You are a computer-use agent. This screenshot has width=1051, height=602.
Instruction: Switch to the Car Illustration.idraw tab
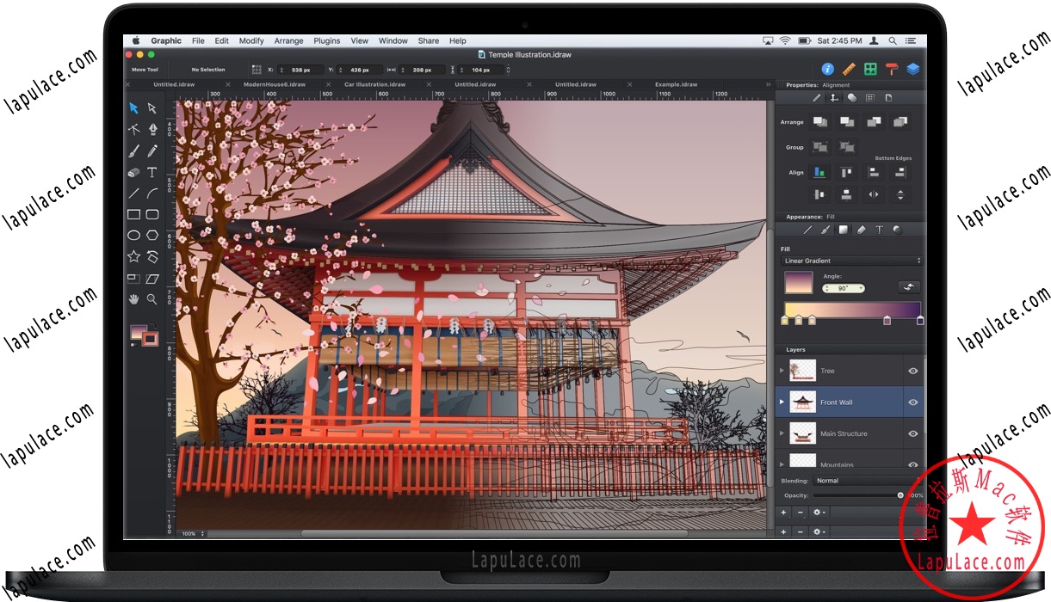pyautogui.click(x=377, y=84)
